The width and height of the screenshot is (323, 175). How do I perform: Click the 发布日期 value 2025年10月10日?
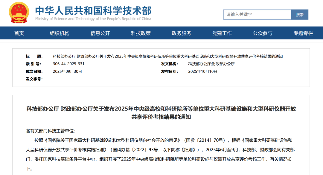pos(202,71)
